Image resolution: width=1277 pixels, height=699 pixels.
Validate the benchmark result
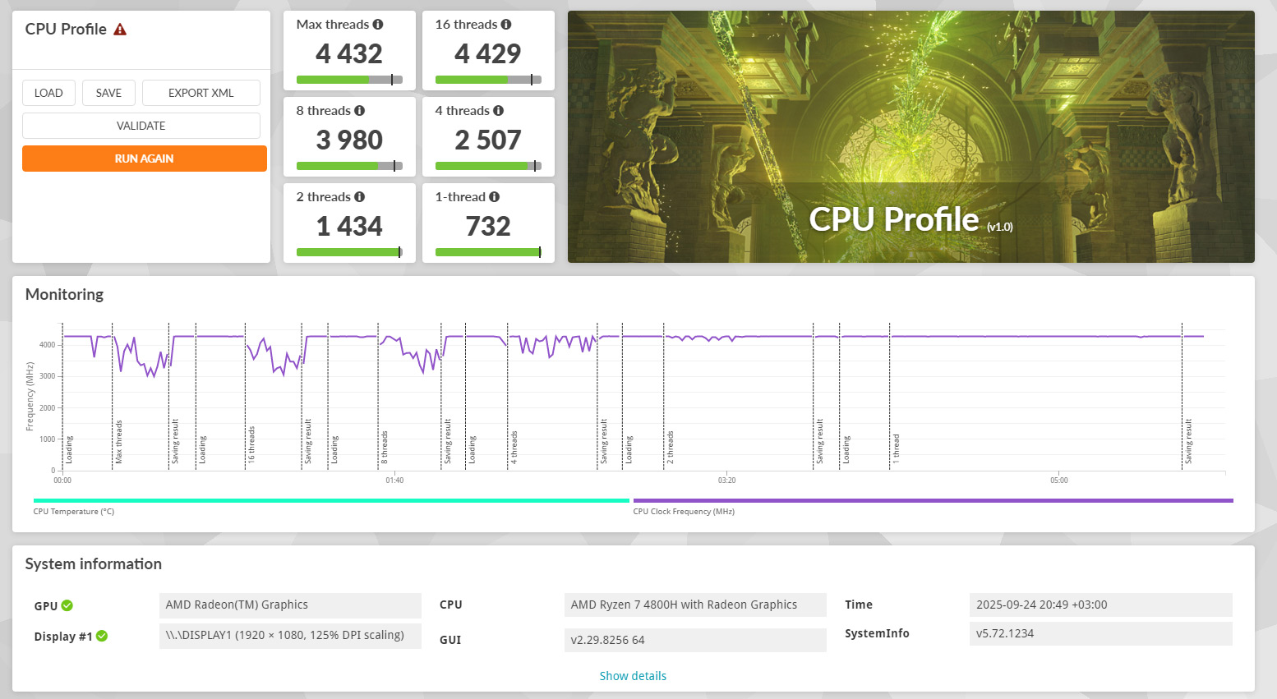coord(141,126)
